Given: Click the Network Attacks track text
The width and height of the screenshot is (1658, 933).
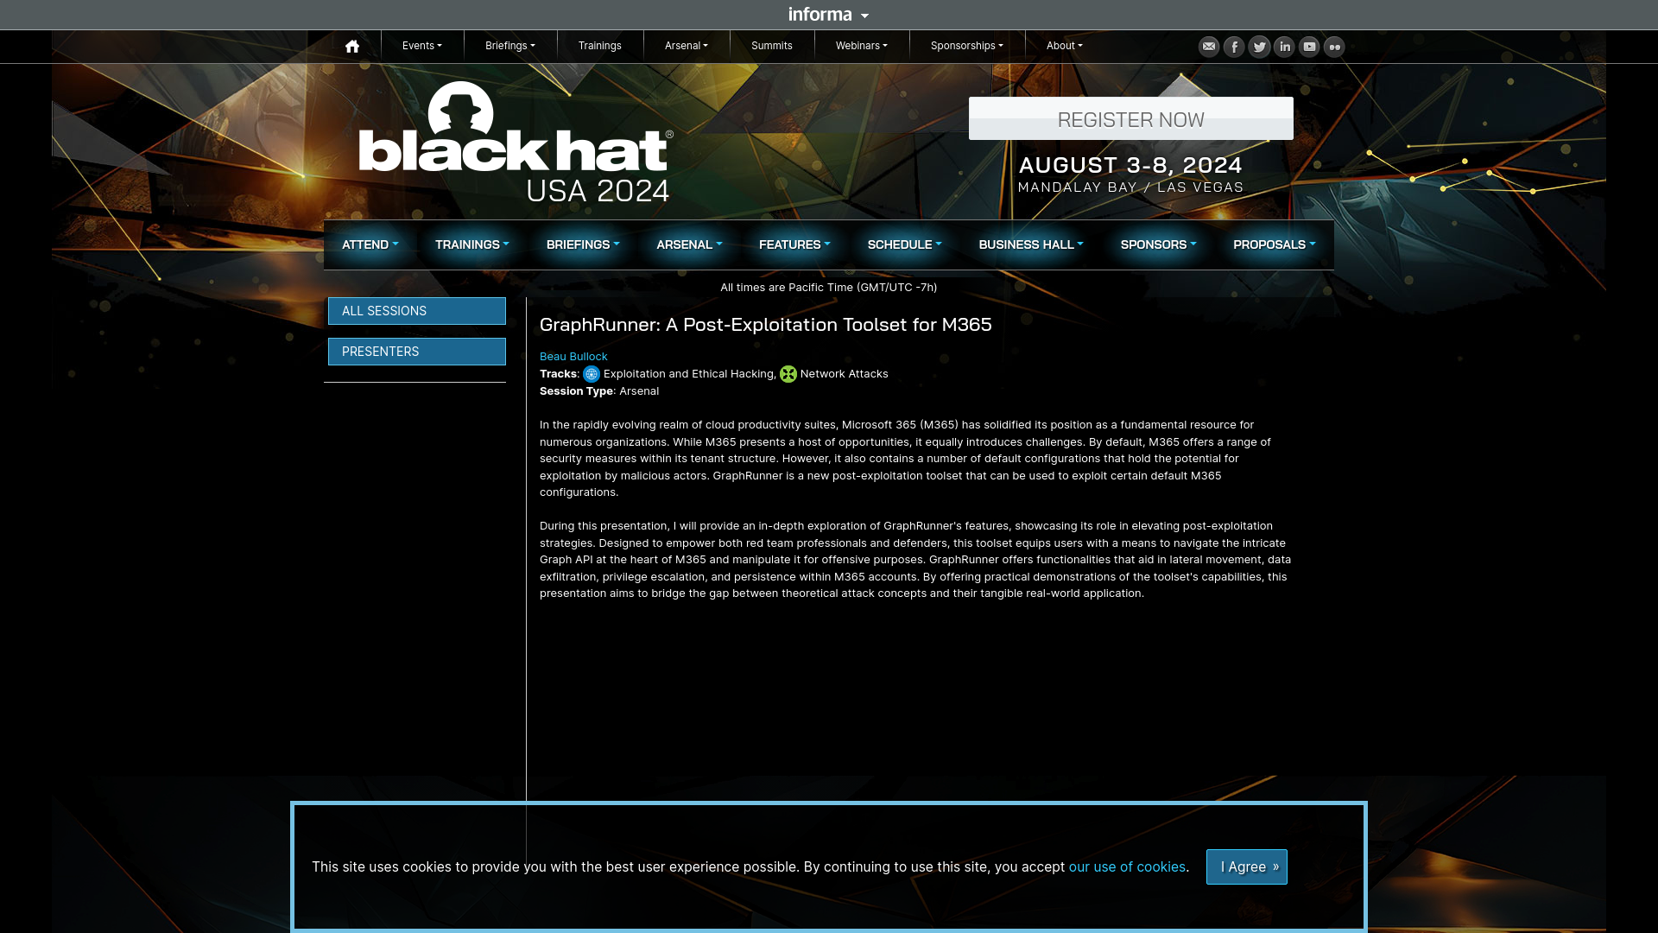Looking at the screenshot, I should (x=845, y=374).
